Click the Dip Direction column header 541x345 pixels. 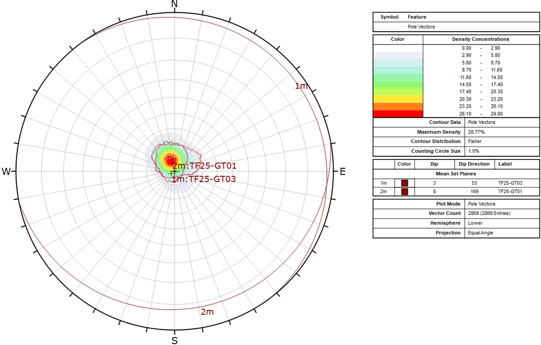point(474,164)
